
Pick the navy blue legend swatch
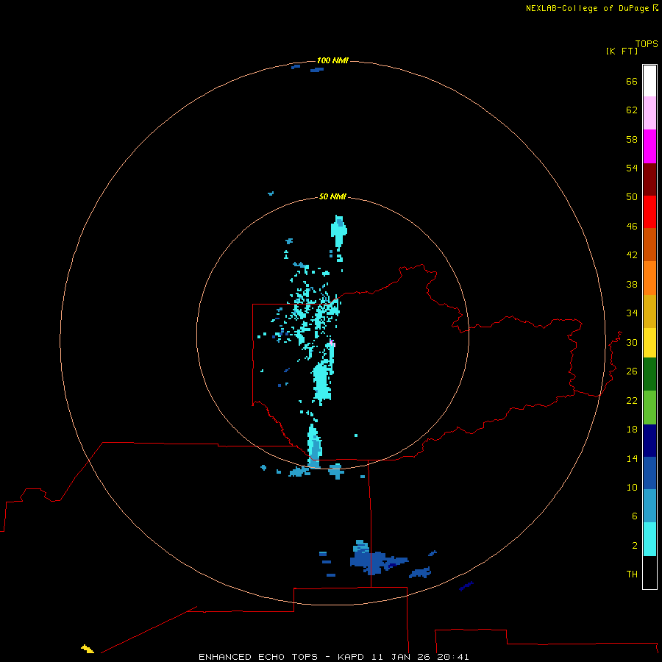[649, 441]
